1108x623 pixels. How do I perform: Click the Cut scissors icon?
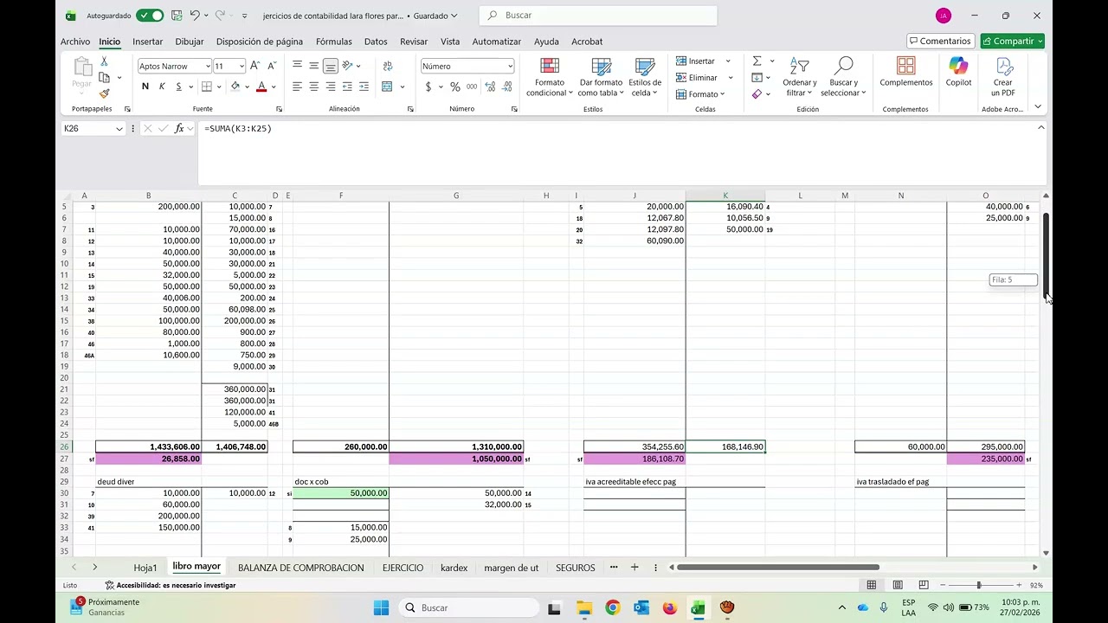point(104,61)
